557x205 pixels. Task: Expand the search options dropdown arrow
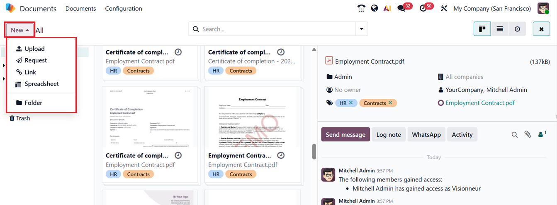click(361, 29)
